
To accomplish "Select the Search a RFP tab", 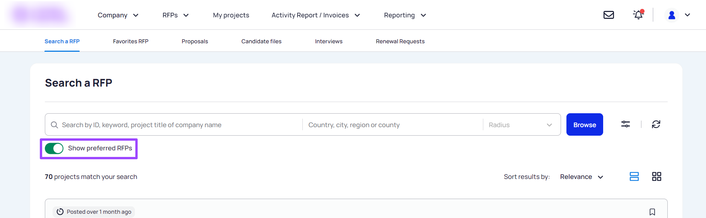I will 62,41.
